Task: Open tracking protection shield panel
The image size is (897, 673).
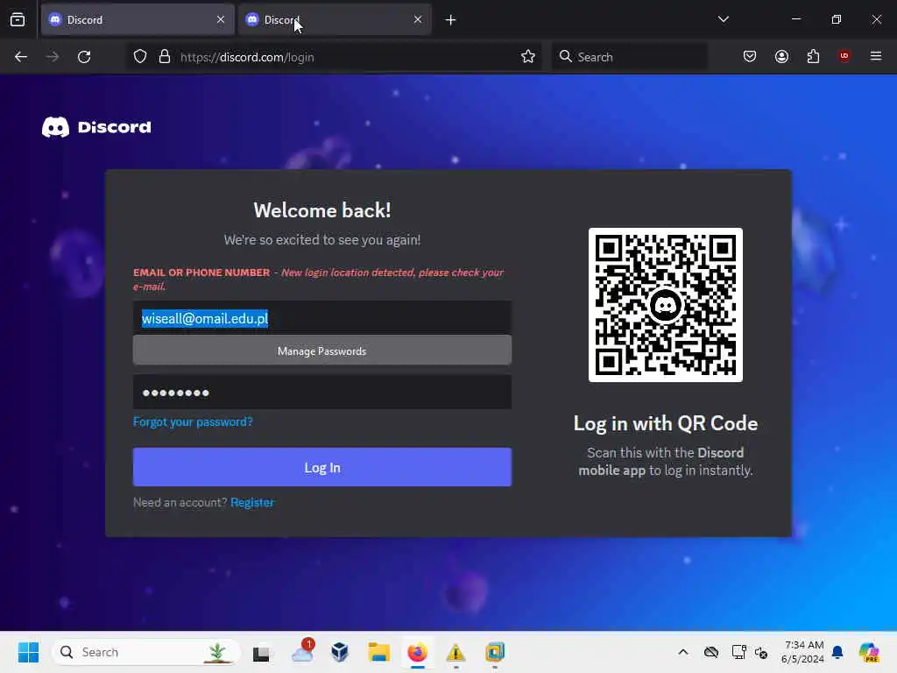Action: pyautogui.click(x=140, y=57)
